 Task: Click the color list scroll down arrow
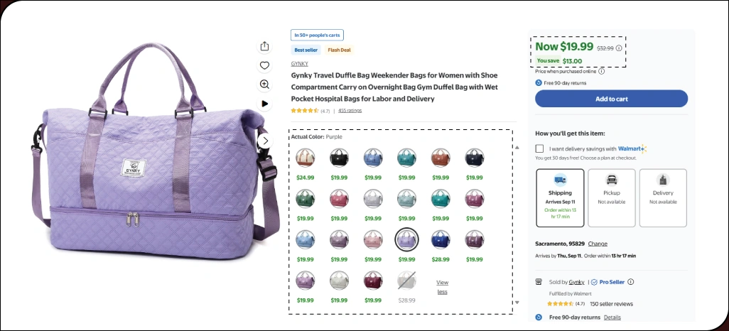(517, 303)
